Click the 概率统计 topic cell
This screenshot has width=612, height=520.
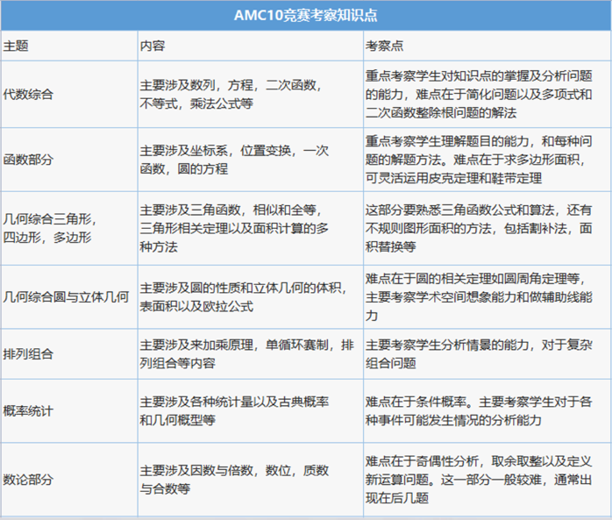(x=69, y=410)
